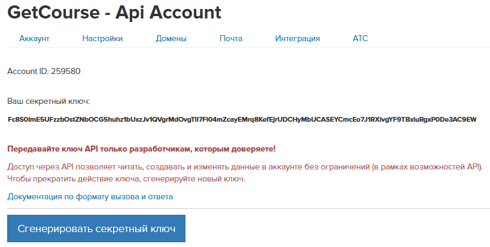The height and width of the screenshot is (247, 490).
Task: Click the bold red API key warning
Action: point(142,149)
